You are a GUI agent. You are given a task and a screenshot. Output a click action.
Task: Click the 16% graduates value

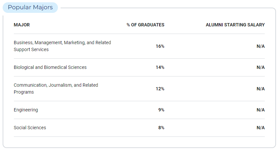click(160, 46)
